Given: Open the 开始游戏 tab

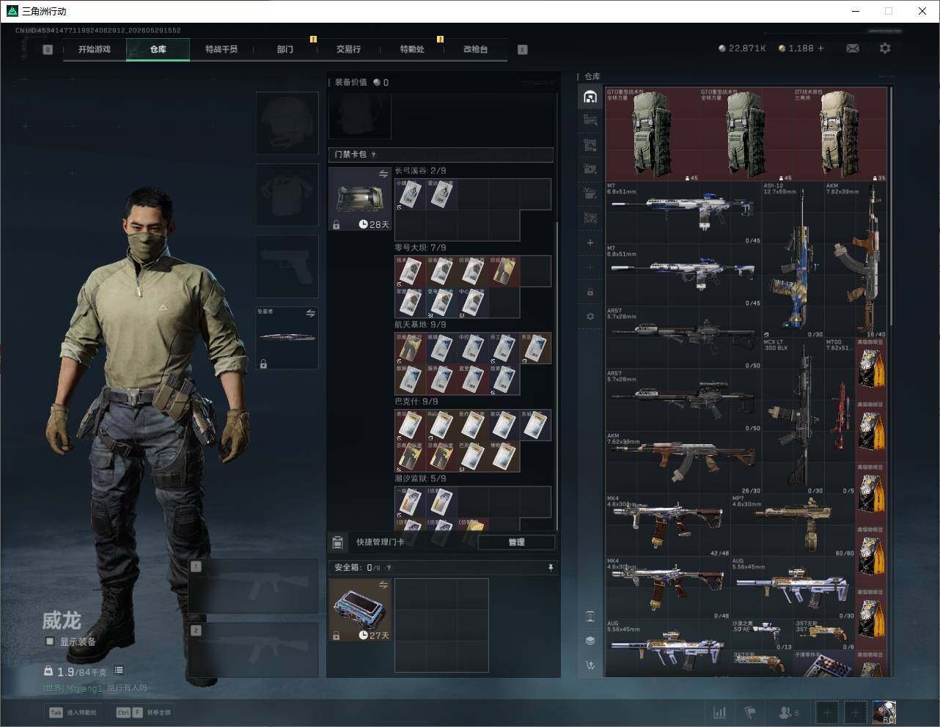Looking at the screenshot, I should [x=95, y=49].
